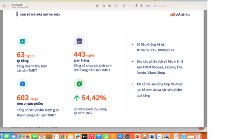Open the Share icon in toolbar

(x=116, y=6)
